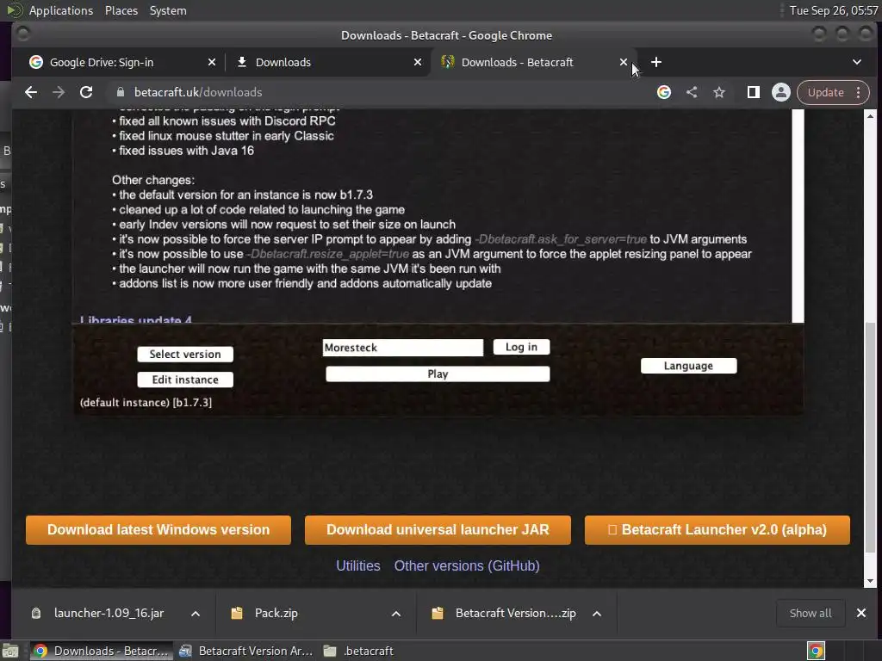Click Download latest Windows version

pyautogui.click(x=158, y=530)
